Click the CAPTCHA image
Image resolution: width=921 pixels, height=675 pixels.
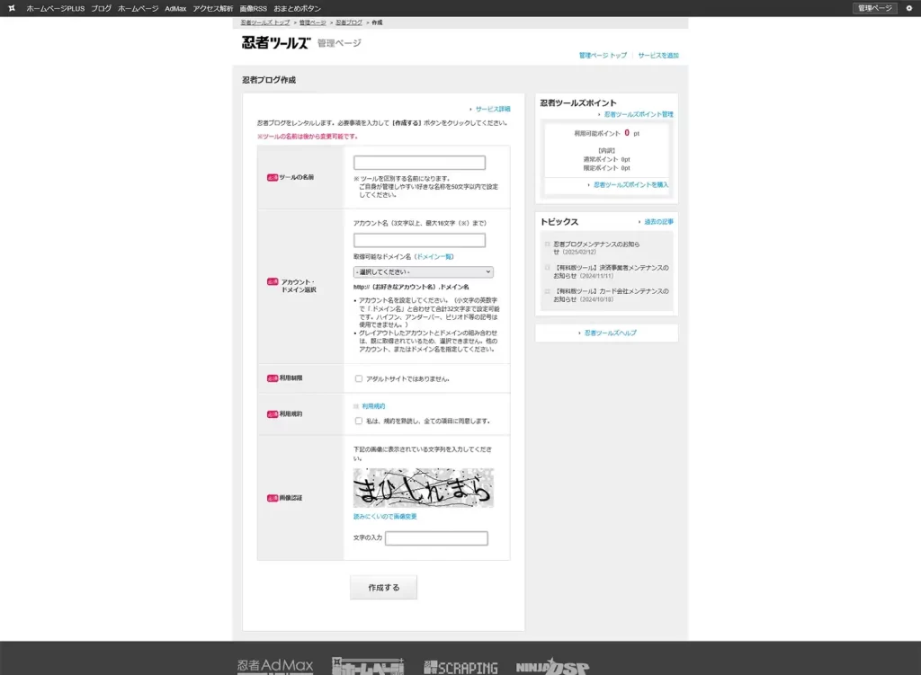[423, 488]
